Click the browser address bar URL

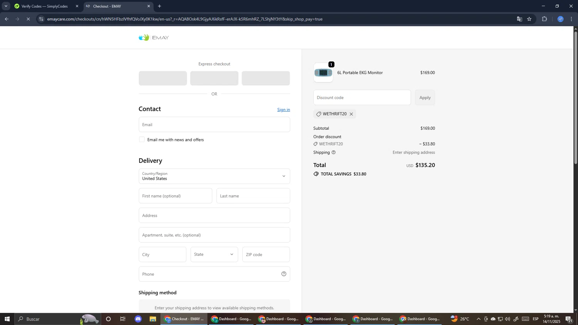185,19
